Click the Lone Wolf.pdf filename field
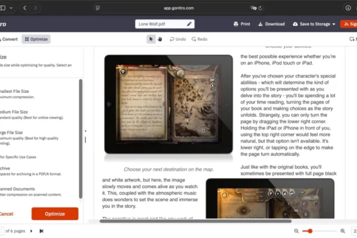The width and height of the screenshot is (357, 238). [165, 24]
